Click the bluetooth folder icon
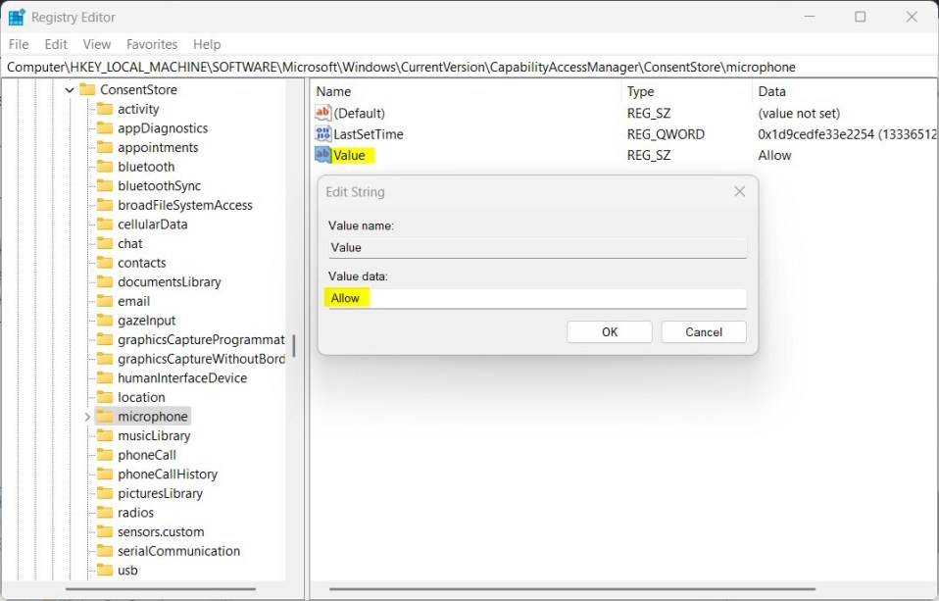 pos(105,167)
